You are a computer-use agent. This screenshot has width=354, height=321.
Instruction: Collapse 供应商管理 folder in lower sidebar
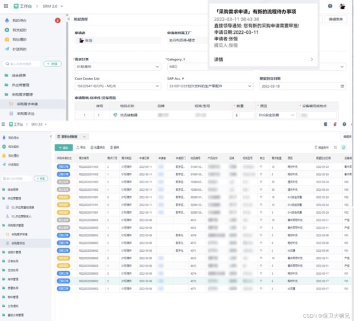tap(12, 198)
